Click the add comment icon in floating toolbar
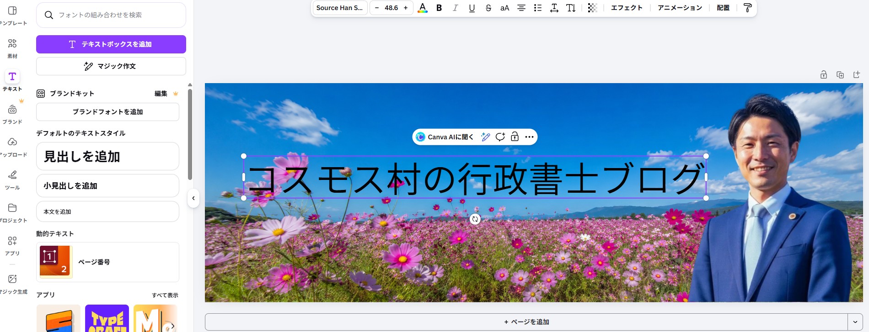This screenshot has width=869, height=332. pos(500,137)
